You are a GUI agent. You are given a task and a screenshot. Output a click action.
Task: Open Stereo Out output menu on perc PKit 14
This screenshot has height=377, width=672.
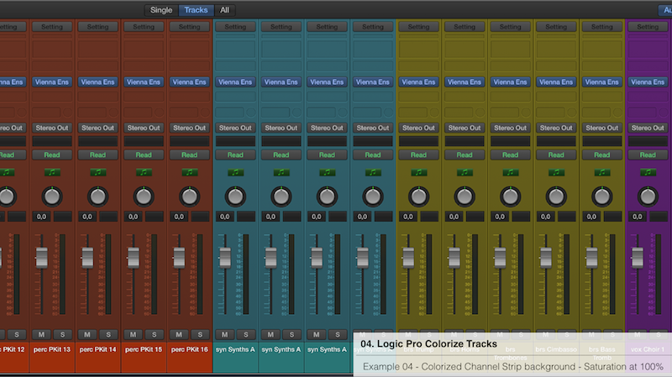pos(97,128)
